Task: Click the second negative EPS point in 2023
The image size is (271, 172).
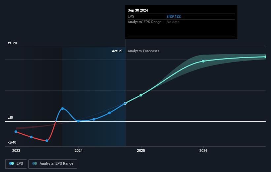Action: tap(31, 137)
